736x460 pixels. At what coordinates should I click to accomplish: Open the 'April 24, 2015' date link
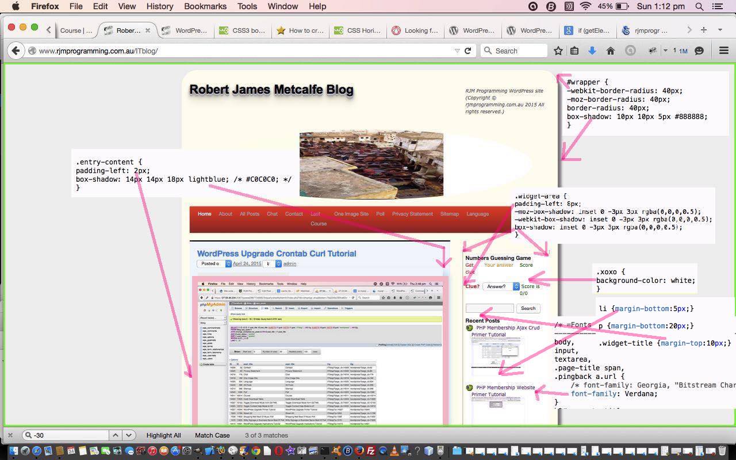click(x=247, y=264)
